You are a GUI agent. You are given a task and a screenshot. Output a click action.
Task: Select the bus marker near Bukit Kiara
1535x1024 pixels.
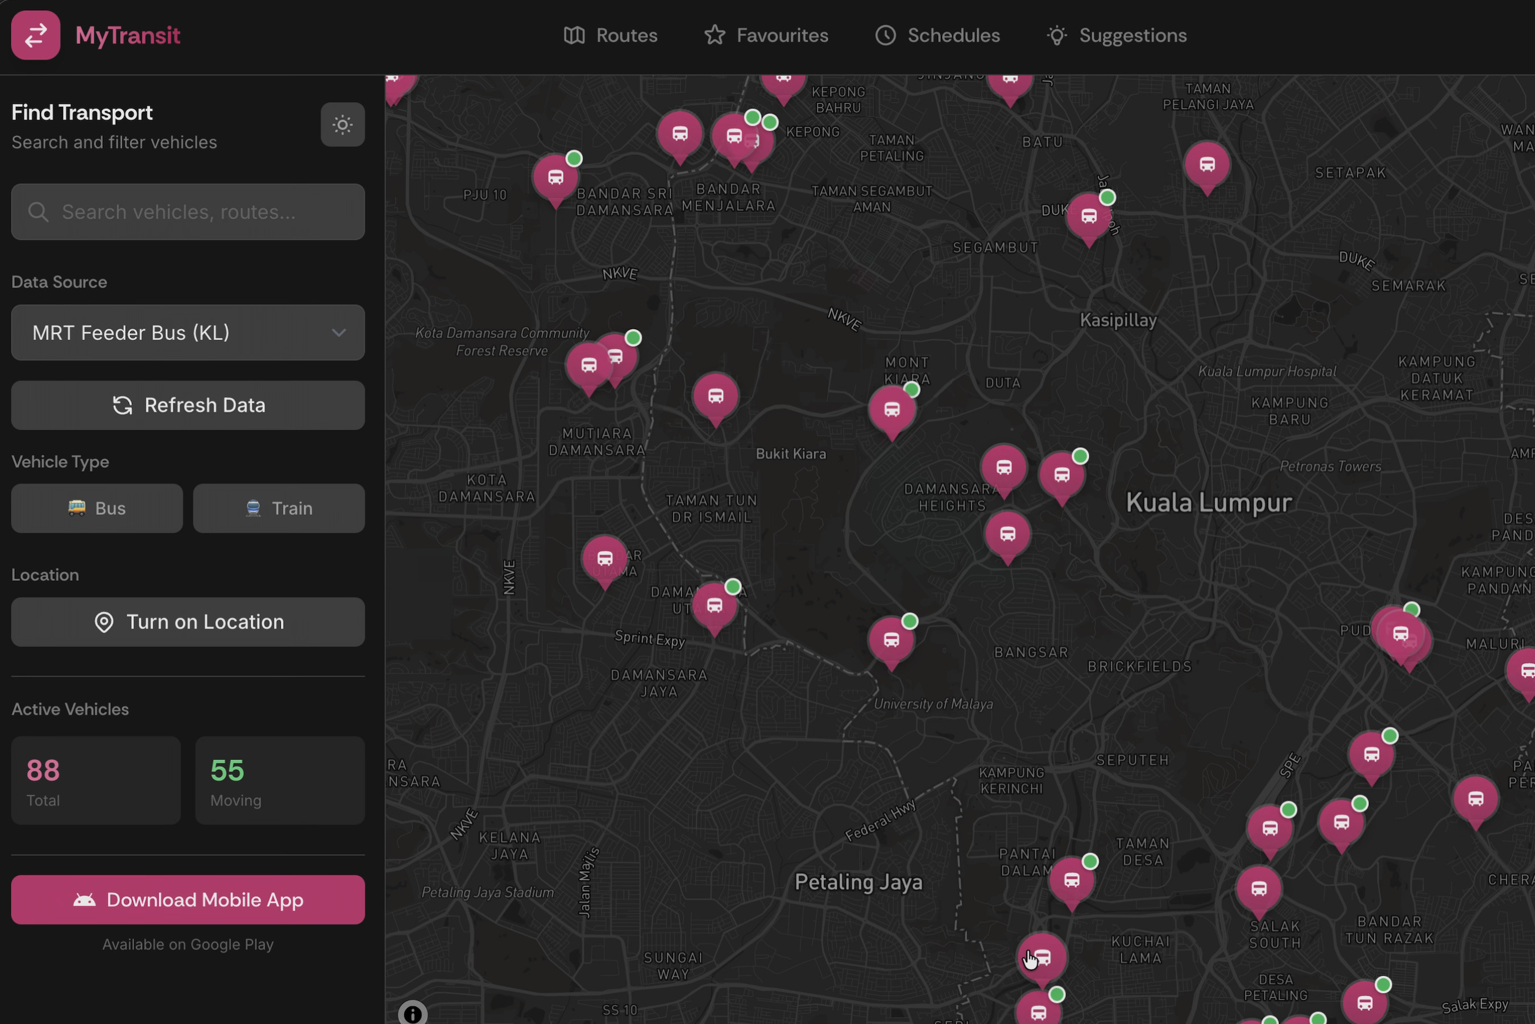pyautogui.click(x=715, y=396)
